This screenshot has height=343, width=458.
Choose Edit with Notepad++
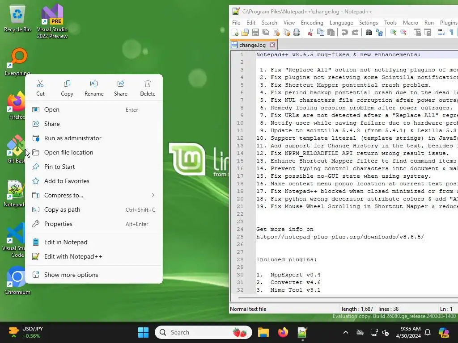94,257
